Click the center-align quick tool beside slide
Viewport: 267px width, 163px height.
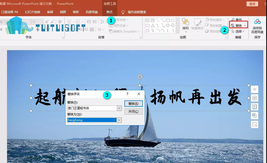point(255,98)
